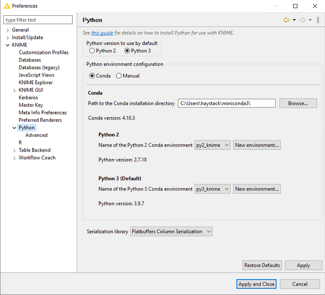Click the Restore Defaults button

(262, 265)
